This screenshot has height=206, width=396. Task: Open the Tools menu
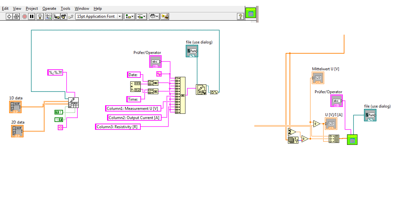coord(65,9)
